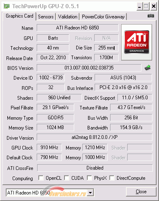Open the Validation tab
Image resolution: width=159 pixels, height=201 pixels.
[68, 17]
